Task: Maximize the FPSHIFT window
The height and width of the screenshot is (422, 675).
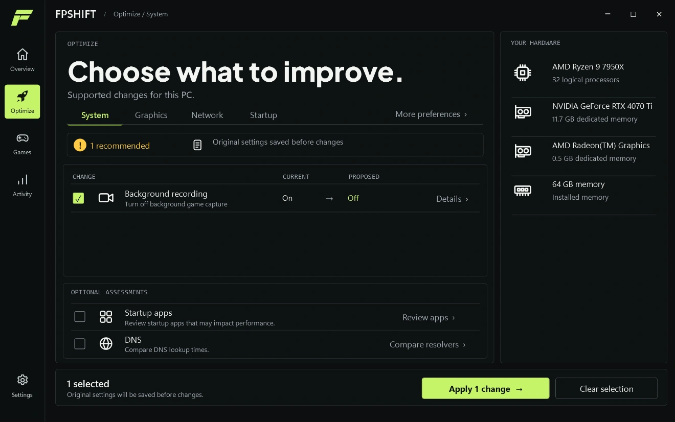Action: click(x=633, y=14)
